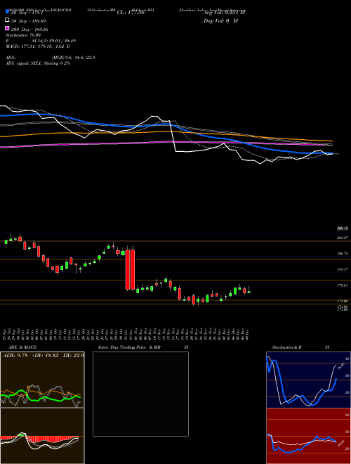Click the 188.17 price level label
Screen dimensions: 351x464
point(343,269)
